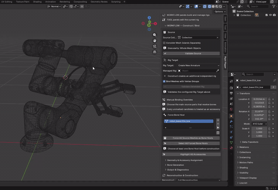Remove item from Force Bone Host list
This screenshot has height=190, width=278.
(218, 124)
